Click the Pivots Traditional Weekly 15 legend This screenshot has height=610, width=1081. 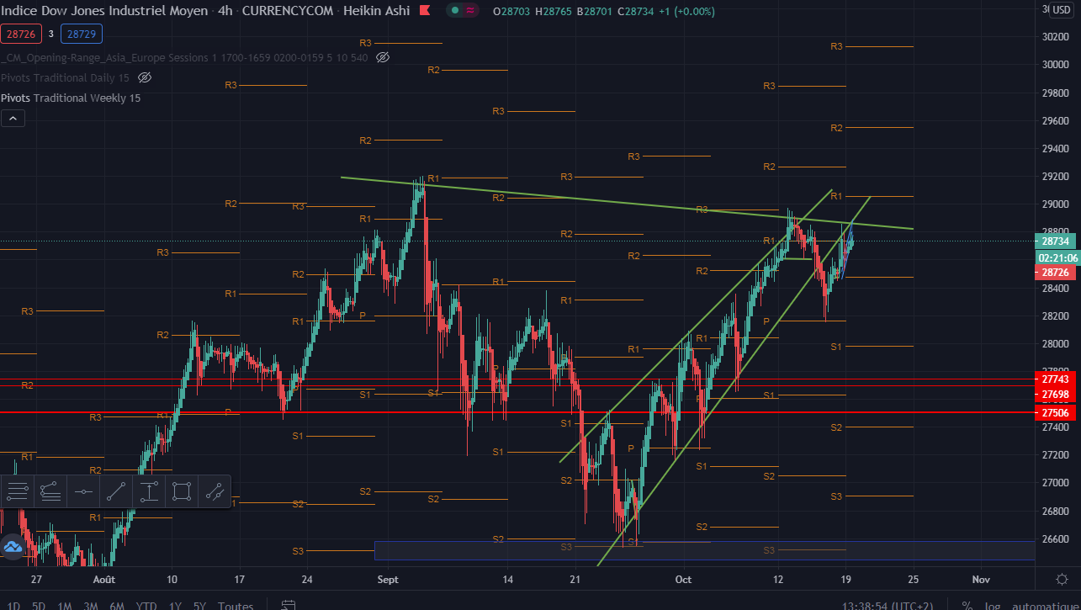pyautogui.click(x=71, y=98)
